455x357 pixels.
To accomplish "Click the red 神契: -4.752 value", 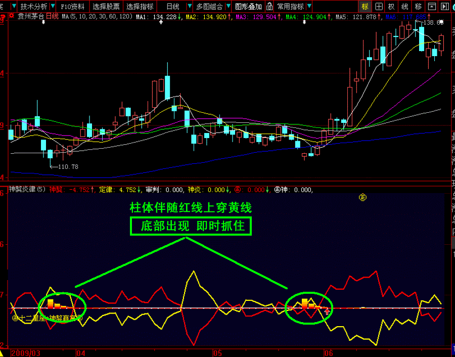I will [72, 190].
